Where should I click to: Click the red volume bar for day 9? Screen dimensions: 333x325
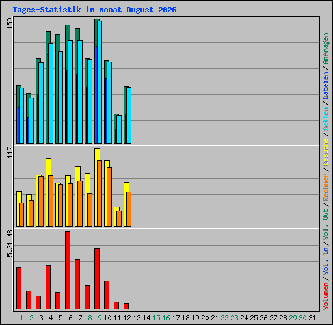pyautogui.click(x=97, y=279)
